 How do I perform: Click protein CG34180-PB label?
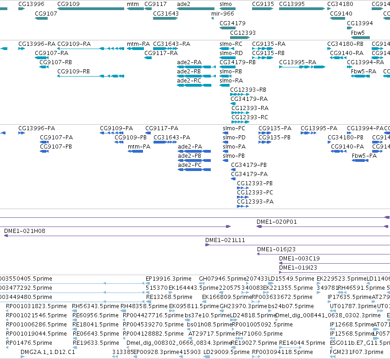(x=346, y=138)
